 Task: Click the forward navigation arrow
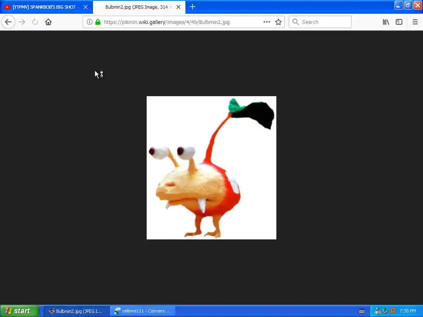22,22
